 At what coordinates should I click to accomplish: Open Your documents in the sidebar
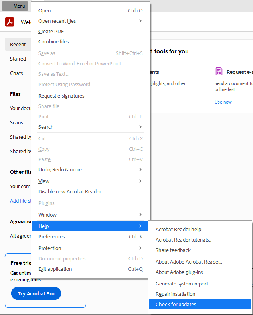20,108
